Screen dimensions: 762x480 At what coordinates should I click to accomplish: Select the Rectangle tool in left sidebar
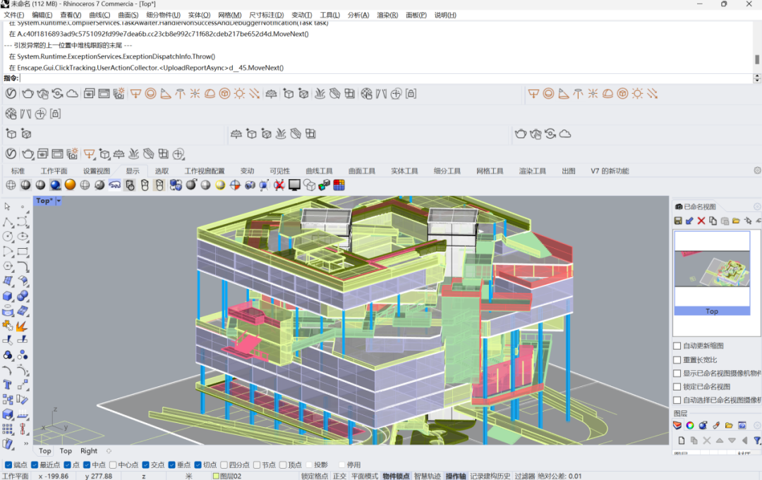(x=23, y=252)
